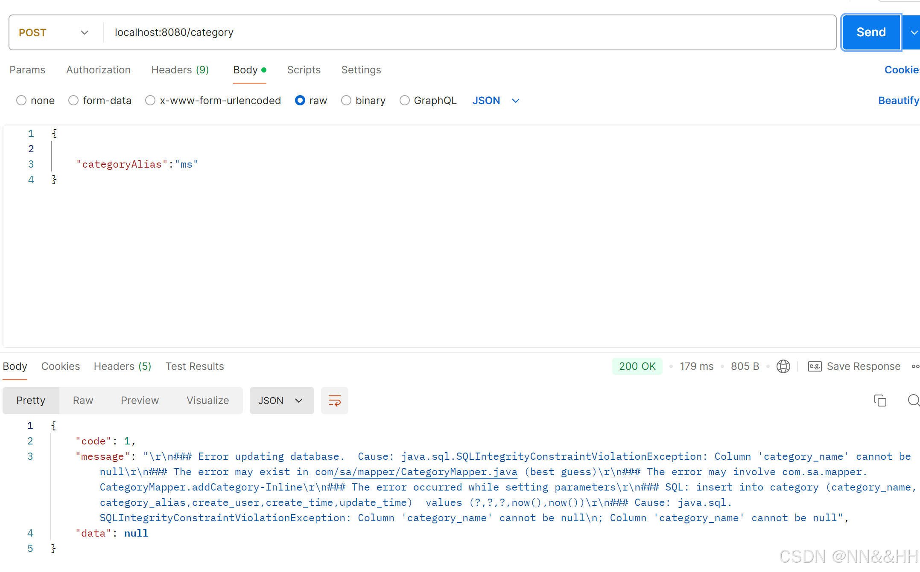Open the Test Results tab
This screenshot has height=572, width=920.
195,366
